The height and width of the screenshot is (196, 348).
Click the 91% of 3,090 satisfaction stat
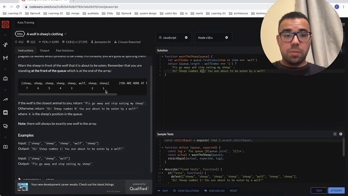[x=48, y=42]
